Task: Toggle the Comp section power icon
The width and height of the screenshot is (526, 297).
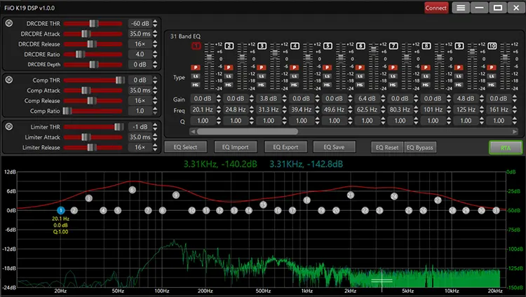Action: (9, 80)
